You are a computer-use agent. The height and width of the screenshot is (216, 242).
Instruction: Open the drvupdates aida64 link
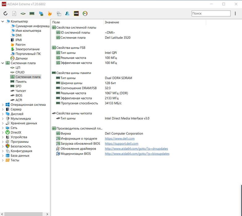click(x=136, y=149)
